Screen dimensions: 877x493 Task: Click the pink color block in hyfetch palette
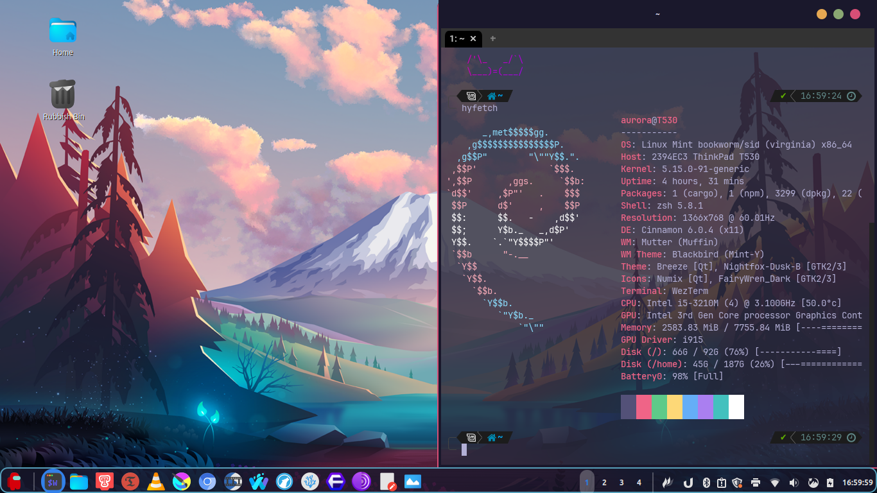point(644,407)
